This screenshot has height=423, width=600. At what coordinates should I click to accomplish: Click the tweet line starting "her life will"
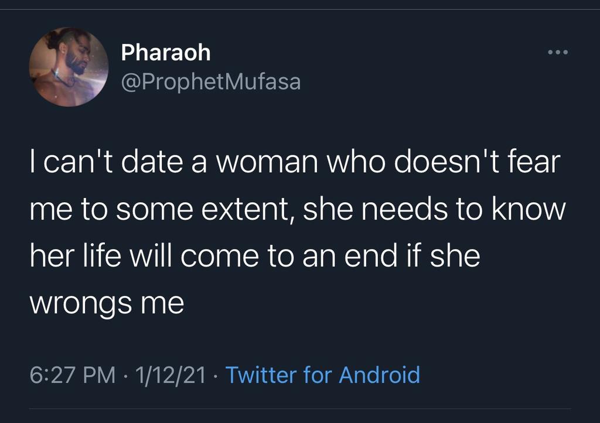(255, 257)
